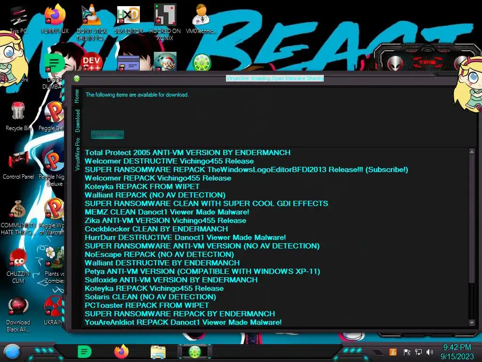
Task: Open green notes app in taskbar
Action: [85, 352]
